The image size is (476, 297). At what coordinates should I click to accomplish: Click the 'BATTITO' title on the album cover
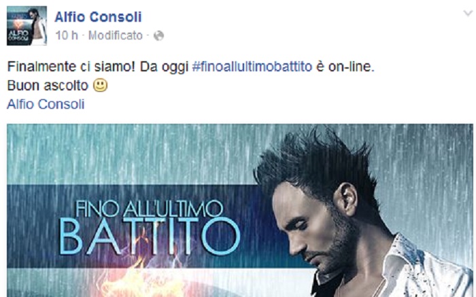pos(150,236)
